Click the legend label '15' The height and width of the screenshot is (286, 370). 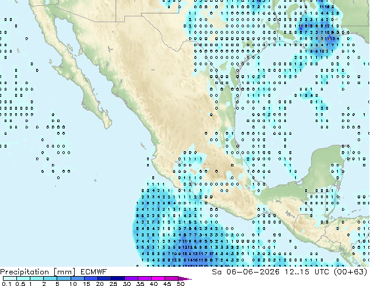click(86, 284)
